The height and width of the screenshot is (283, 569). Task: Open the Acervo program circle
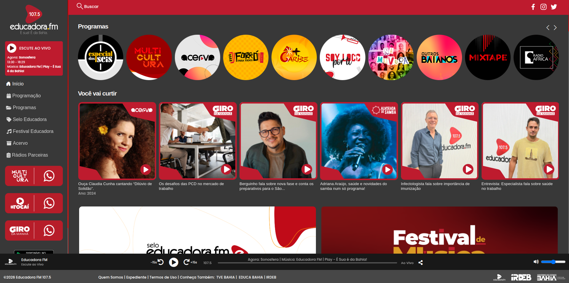198,57
